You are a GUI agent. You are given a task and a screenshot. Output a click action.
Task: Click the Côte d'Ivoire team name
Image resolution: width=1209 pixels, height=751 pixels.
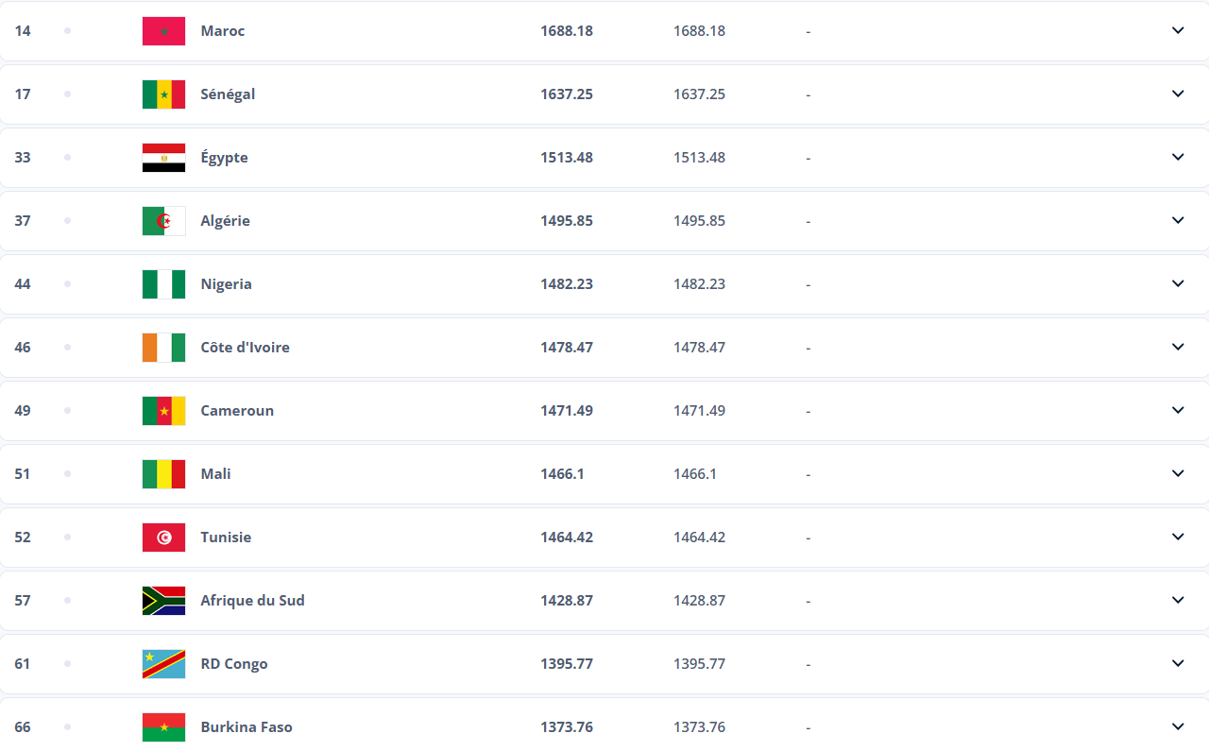[x=245, y=348]
